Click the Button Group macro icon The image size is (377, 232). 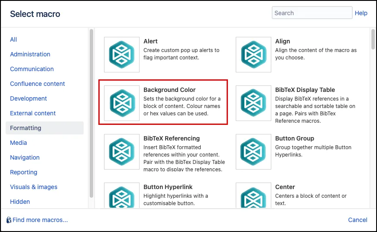click(253, 152)
